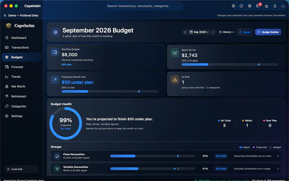Click the On Track count of 3
The width and height of the screenshot is (289, 181).
(224, 125)
